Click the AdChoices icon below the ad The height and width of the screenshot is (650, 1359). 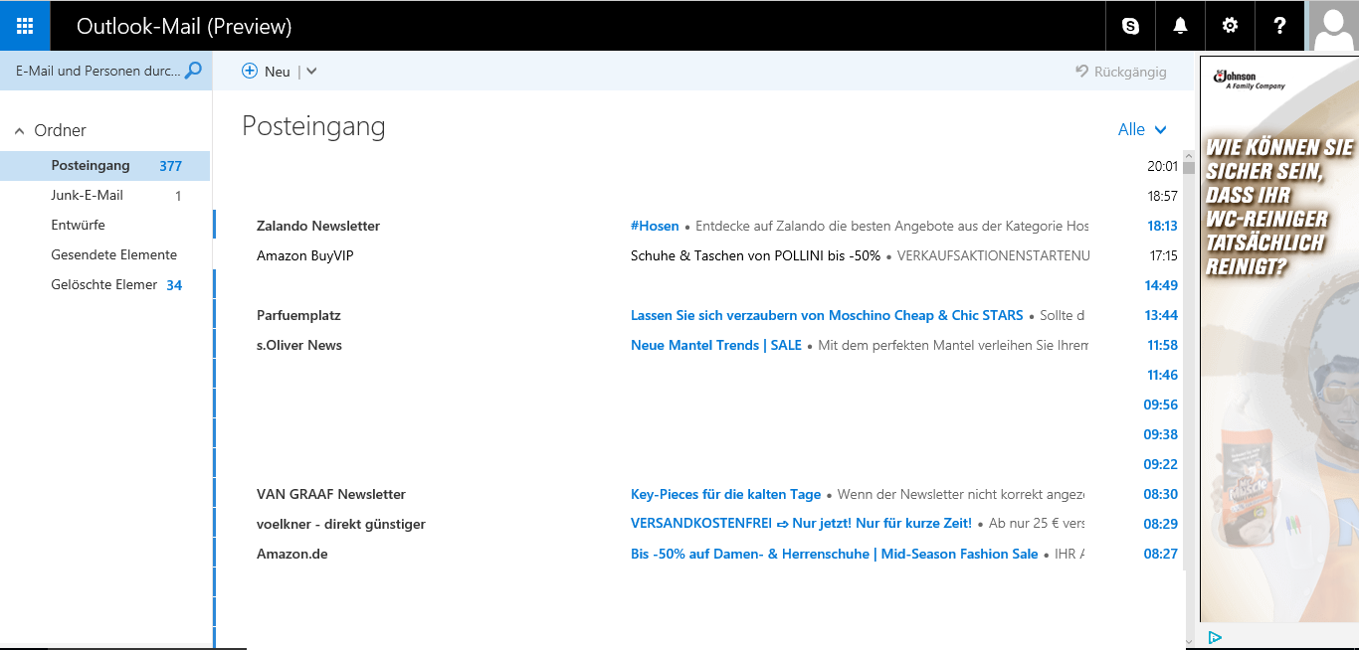1215,637
